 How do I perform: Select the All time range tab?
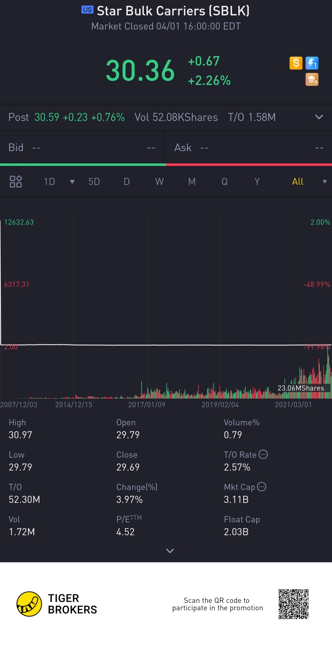(298, 182)
